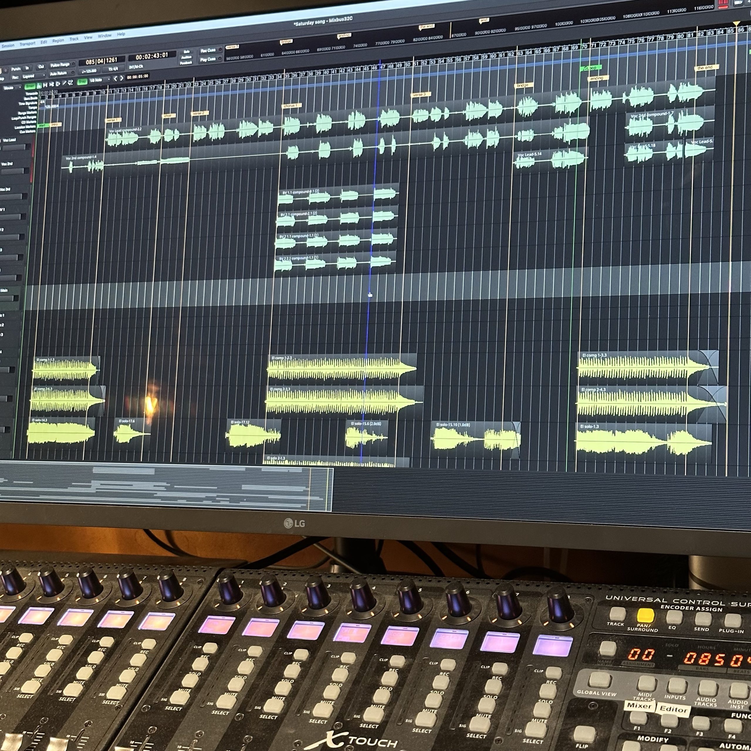The width and height of the screenshot is (751, 751).
Task: Click the verse 1 location marker
Action: pos(113,120)
